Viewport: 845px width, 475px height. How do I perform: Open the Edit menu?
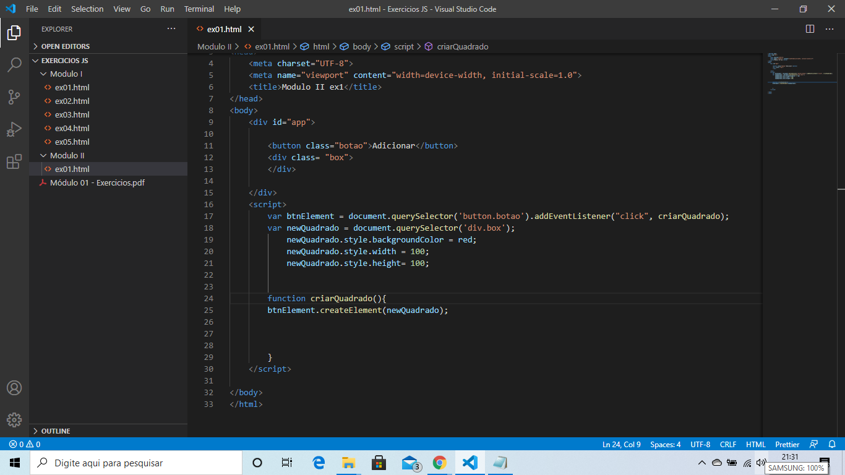click(x=54, y=9)
